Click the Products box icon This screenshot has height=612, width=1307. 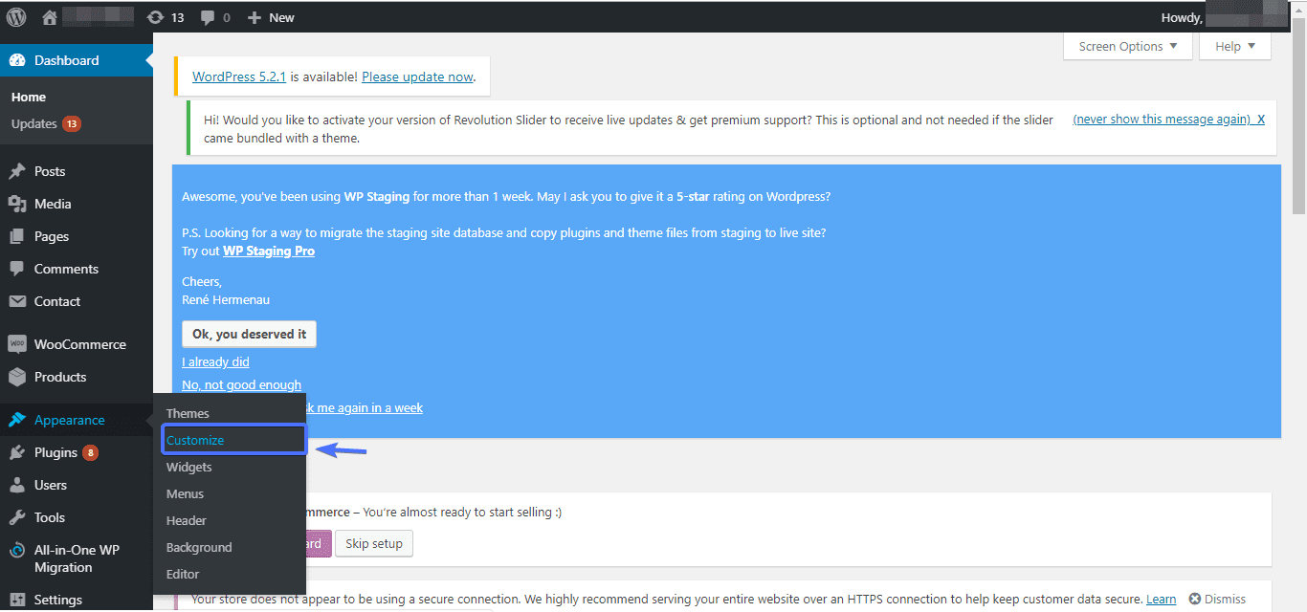17,377
